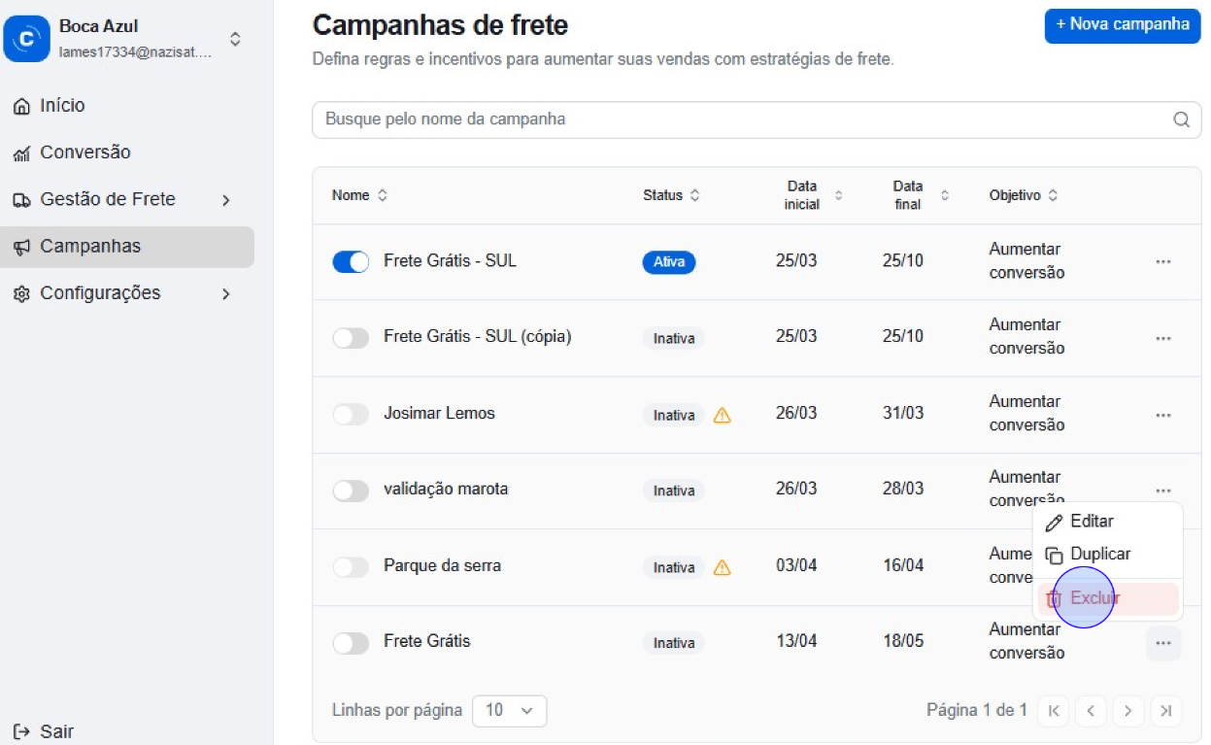Disable the Frete Grátis - SUL campaign toggle

tap(351, 261)
